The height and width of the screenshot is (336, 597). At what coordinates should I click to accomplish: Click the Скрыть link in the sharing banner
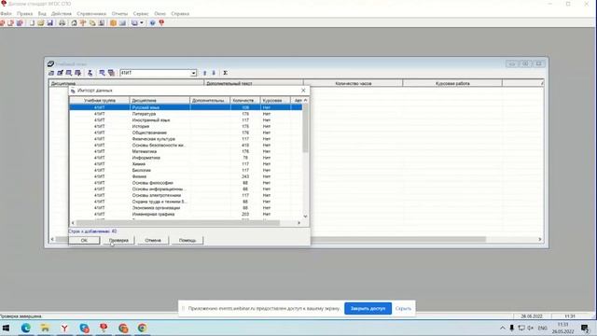click(x=403, y=308)
